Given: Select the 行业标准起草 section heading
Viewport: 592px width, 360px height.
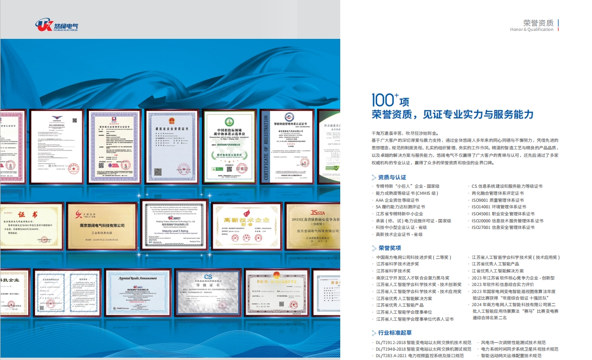Looking at the screenshot, I should click(x=395, y=333).
